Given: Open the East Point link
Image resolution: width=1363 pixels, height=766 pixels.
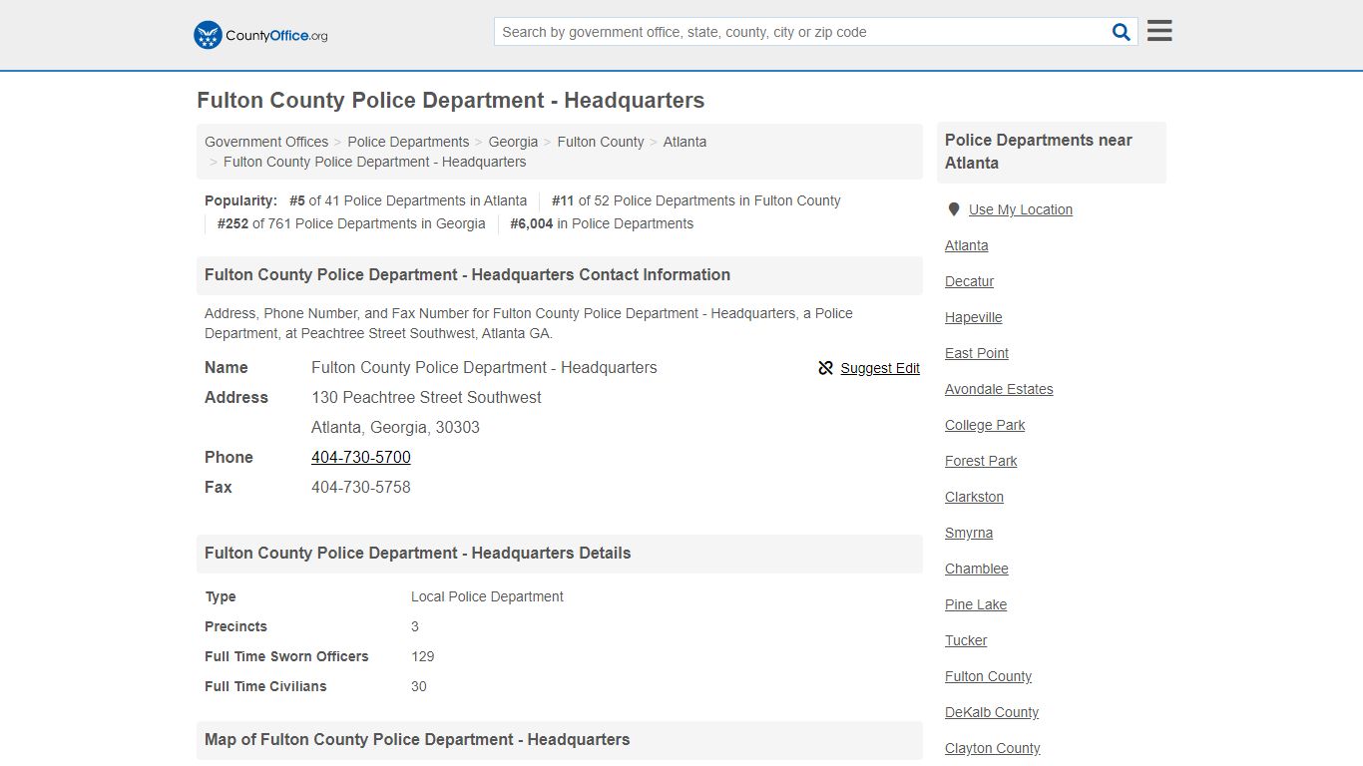Looking at the screenshot, I should point(977,353).
